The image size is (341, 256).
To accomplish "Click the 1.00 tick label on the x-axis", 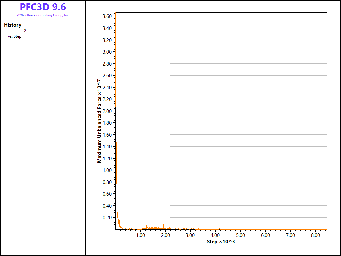I will click(x=141, y=235).
